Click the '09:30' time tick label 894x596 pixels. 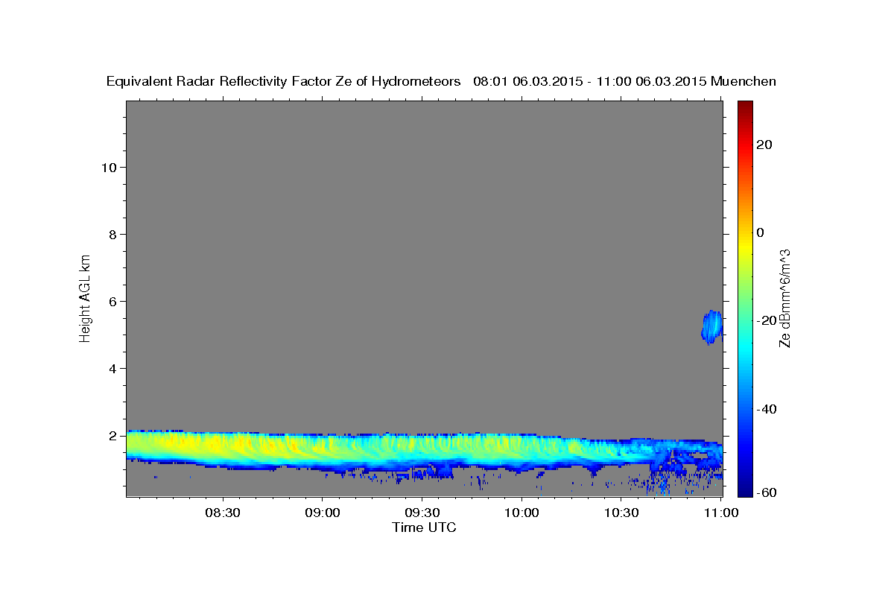422,513
